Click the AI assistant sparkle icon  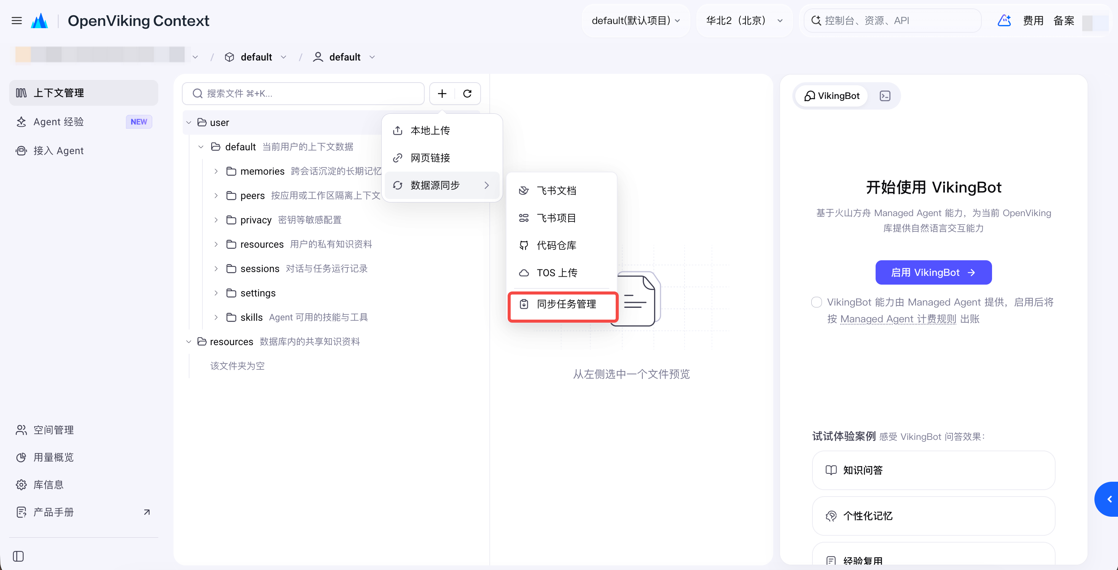[1004, 21]
